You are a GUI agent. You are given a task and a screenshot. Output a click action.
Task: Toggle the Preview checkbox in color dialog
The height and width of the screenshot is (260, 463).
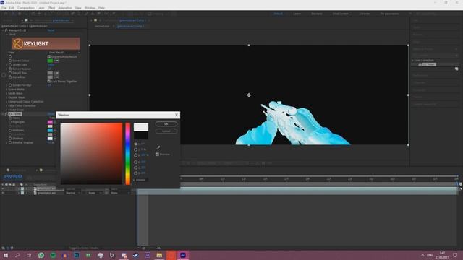[x=158, y=154]
